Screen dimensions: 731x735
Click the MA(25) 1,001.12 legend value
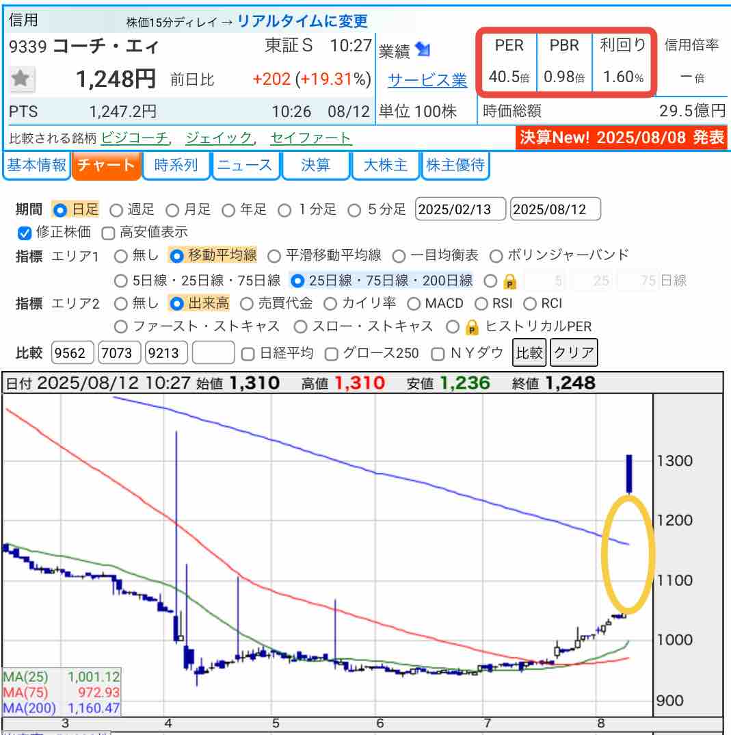coord(94,677)
